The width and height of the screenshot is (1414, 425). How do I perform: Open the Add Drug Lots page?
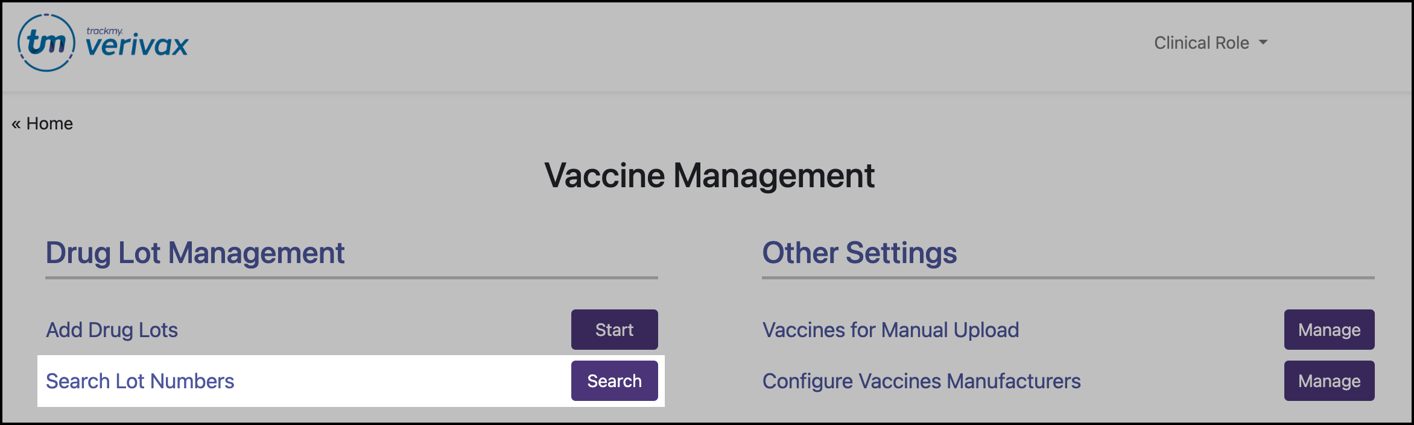(x=112, y=329)
